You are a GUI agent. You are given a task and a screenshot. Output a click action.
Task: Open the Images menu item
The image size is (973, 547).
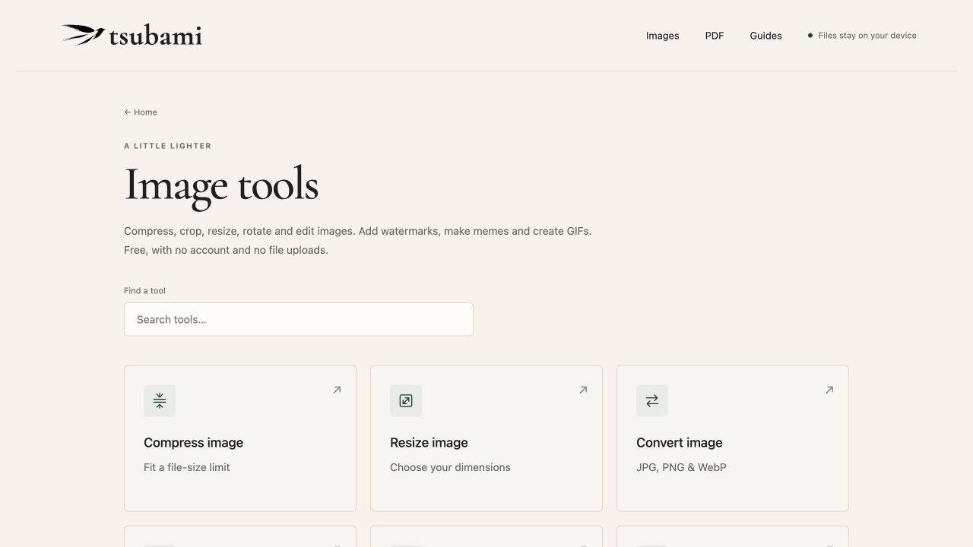662,36
